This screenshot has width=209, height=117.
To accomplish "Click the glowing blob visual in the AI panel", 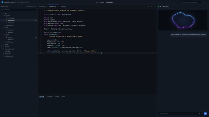I will [183, 20].
